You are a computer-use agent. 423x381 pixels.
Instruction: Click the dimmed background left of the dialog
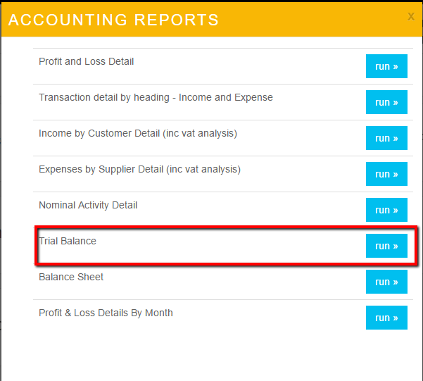[1, 211]
